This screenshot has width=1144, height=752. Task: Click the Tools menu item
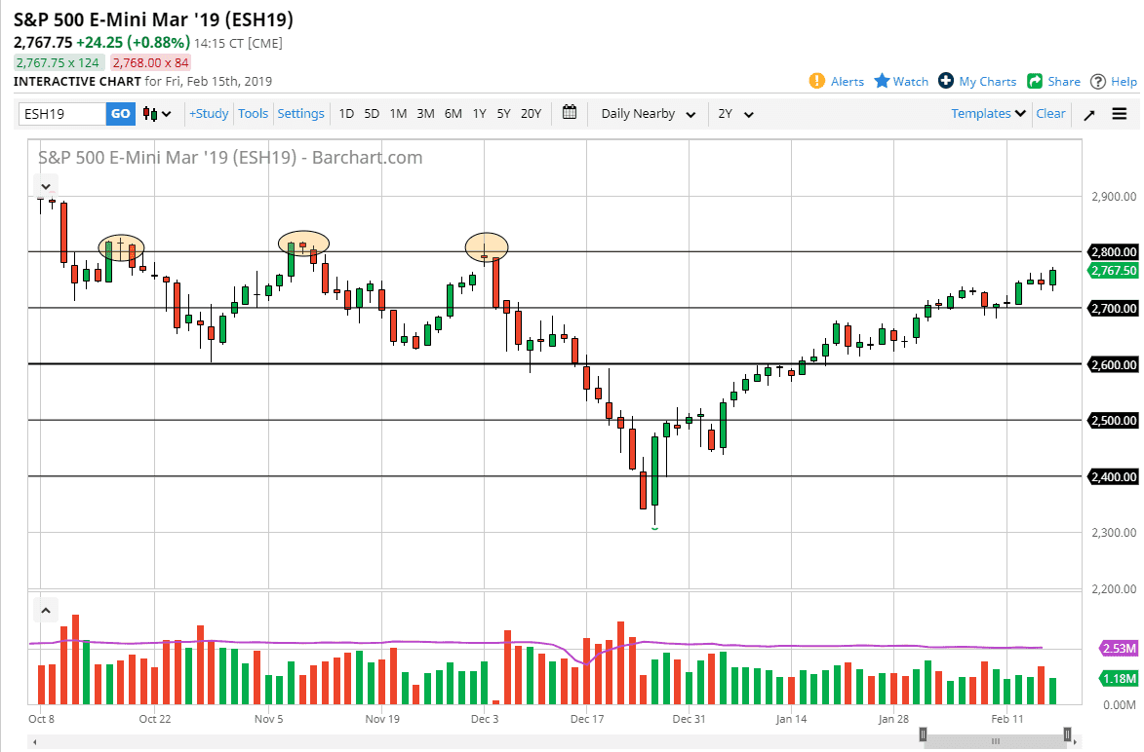tap(253, 113)
